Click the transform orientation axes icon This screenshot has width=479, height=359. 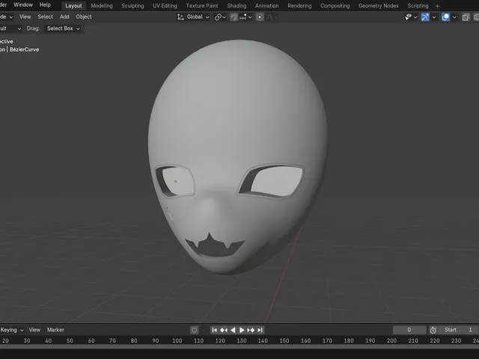[180, 17]
